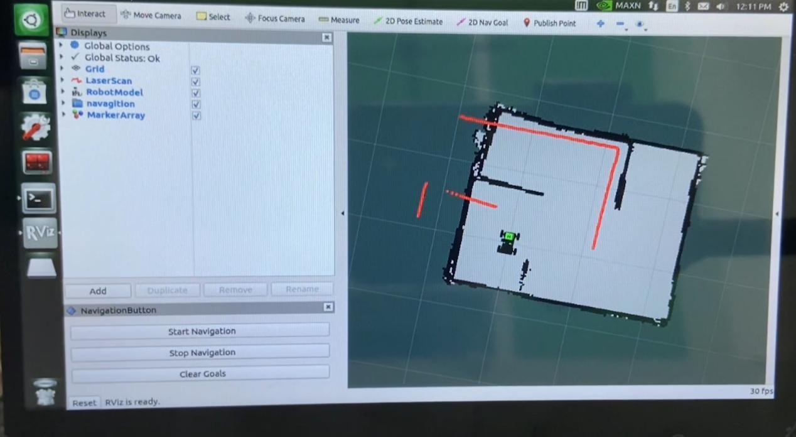The height and width of the screenshot is (437, 796).
Task: Toggle the navagition display checkbox
Action: tap(196, 104)
